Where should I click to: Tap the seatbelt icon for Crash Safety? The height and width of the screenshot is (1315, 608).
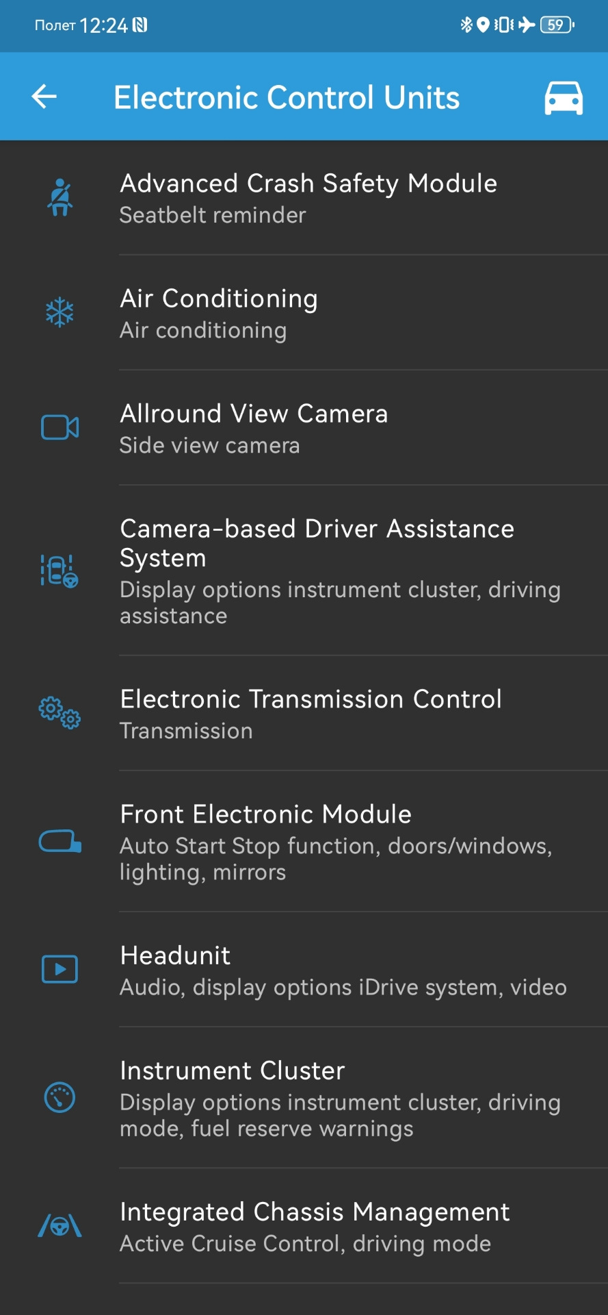tap(60, 198)
